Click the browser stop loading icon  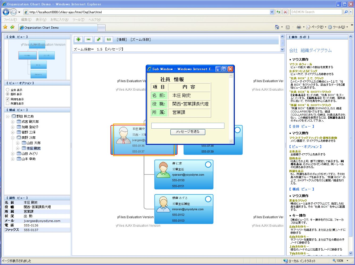[285, 12]
